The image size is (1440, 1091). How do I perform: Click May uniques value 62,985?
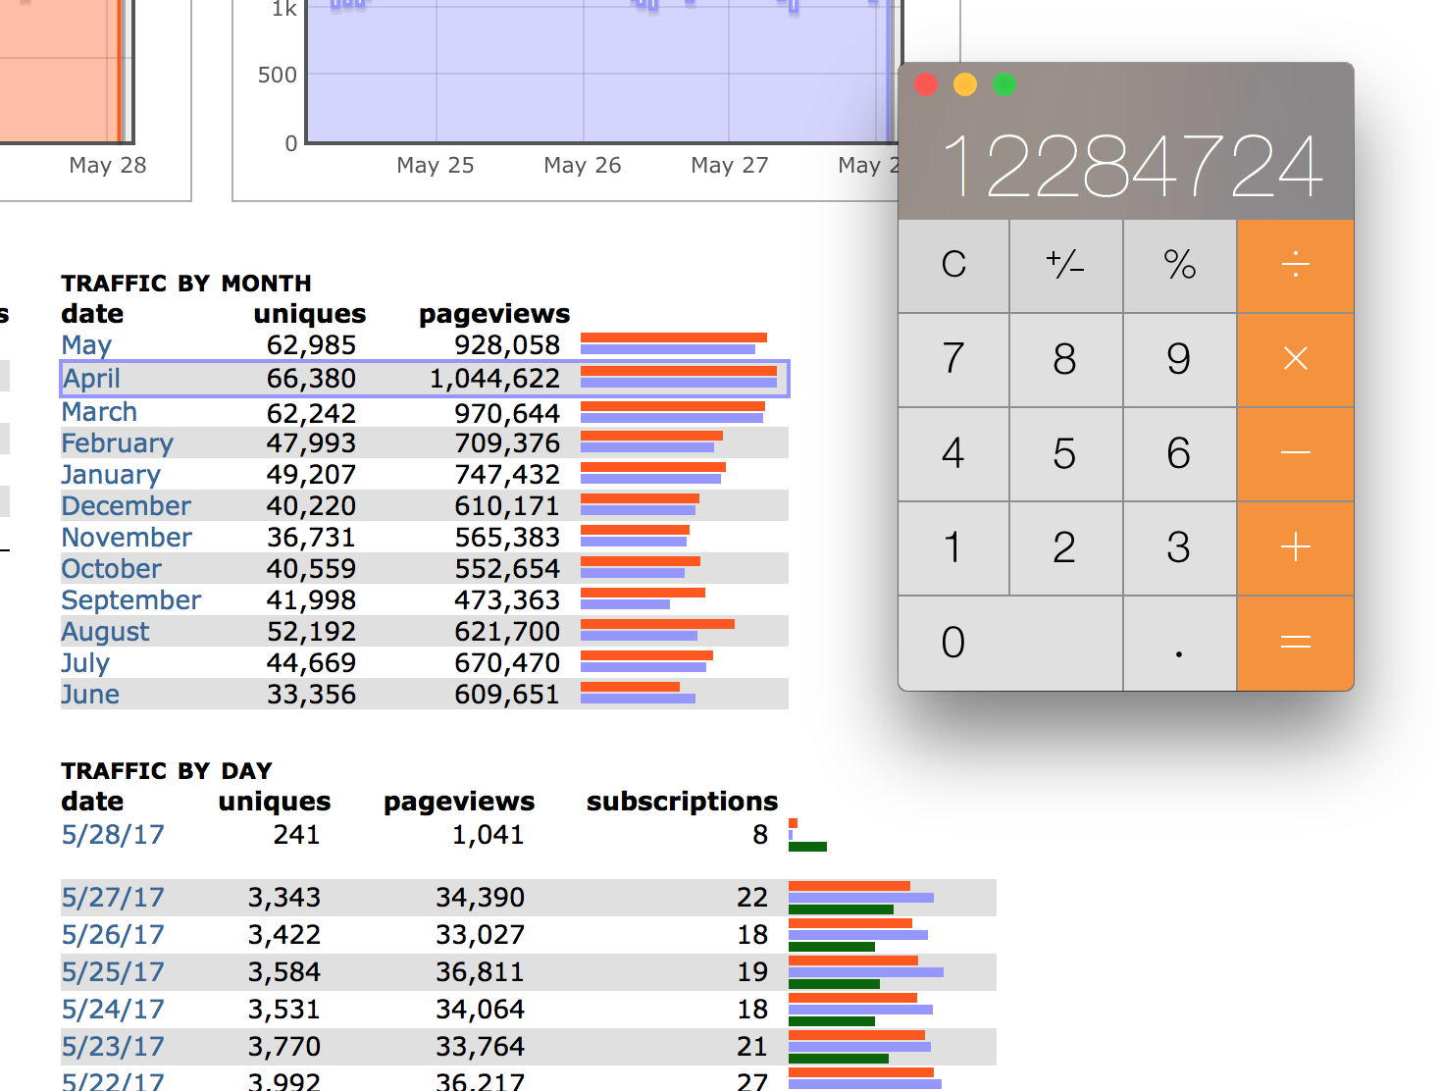(x=311, y=345)
